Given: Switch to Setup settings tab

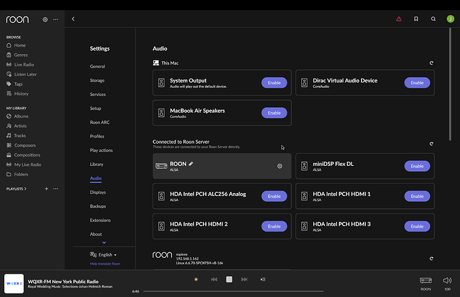Looking at the screenshot, I should point(95,109).
